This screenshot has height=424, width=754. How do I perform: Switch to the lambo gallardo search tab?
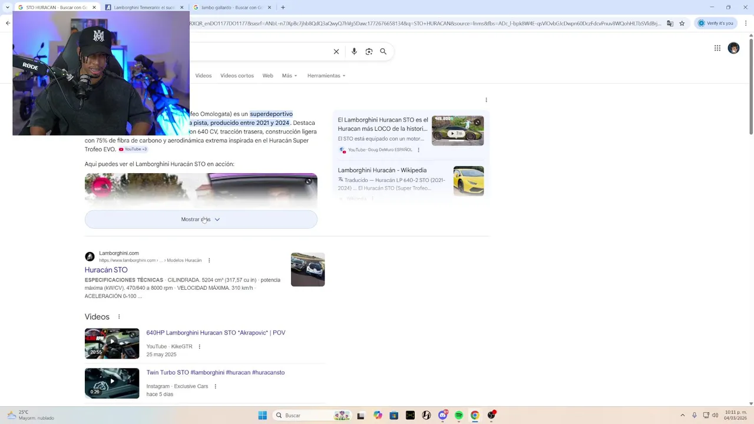coord(233,8)
